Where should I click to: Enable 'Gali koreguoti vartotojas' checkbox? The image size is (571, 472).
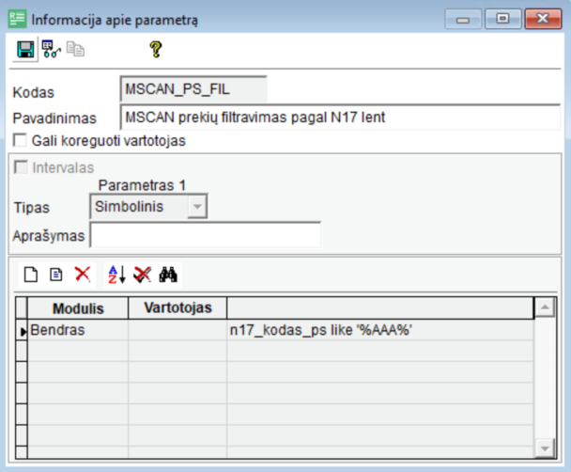click(x=21, y=141)
